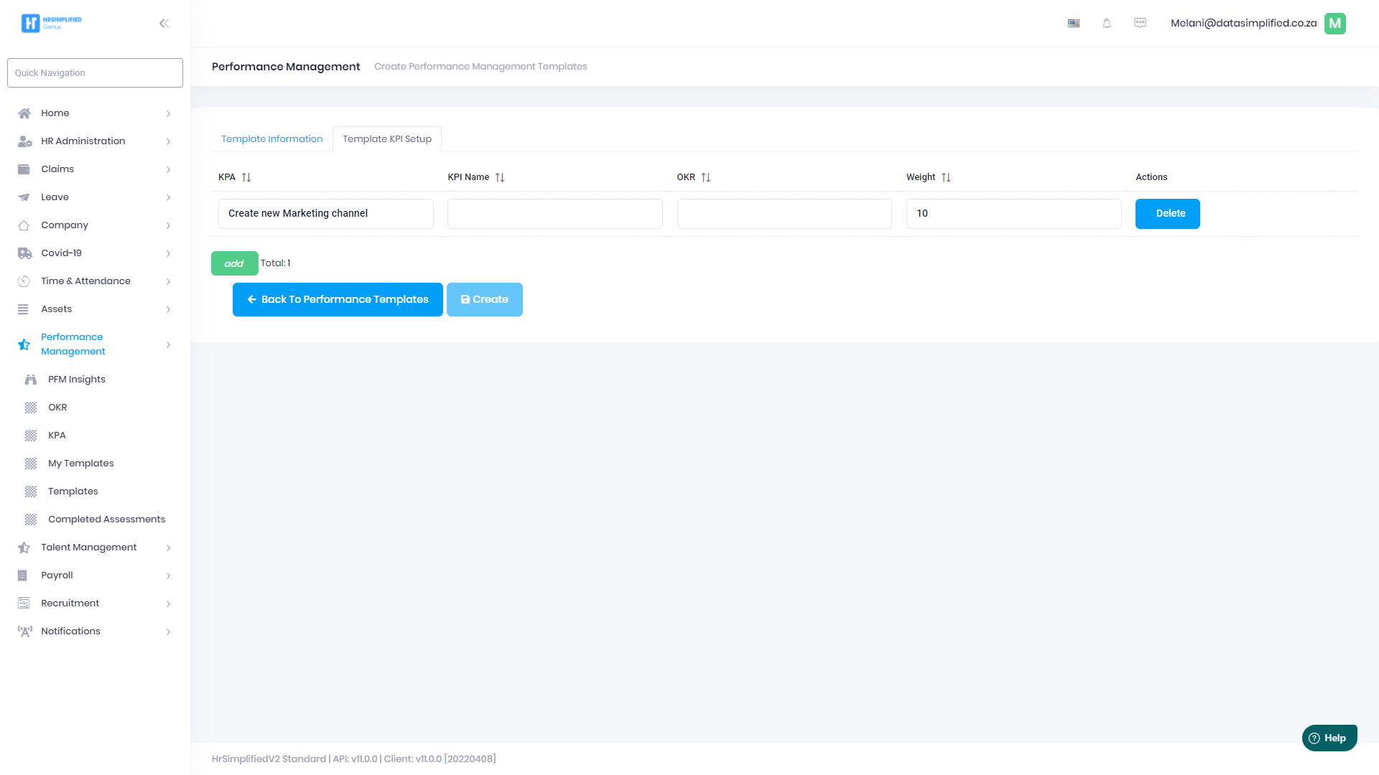Image resolution: width=1379 pixels, height=775 pixels.
Task: Go Back To Performance Templates
Action: tap(338, 300)
